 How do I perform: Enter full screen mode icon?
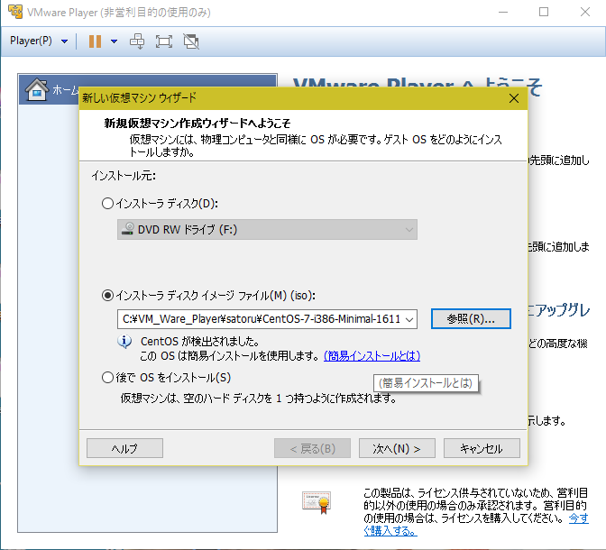tap(164, 41)
